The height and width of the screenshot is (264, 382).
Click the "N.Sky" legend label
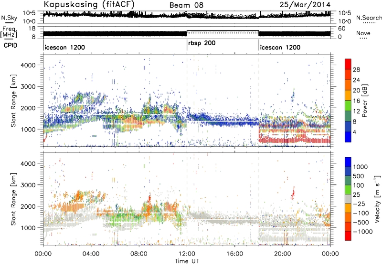tap(9, 18)
